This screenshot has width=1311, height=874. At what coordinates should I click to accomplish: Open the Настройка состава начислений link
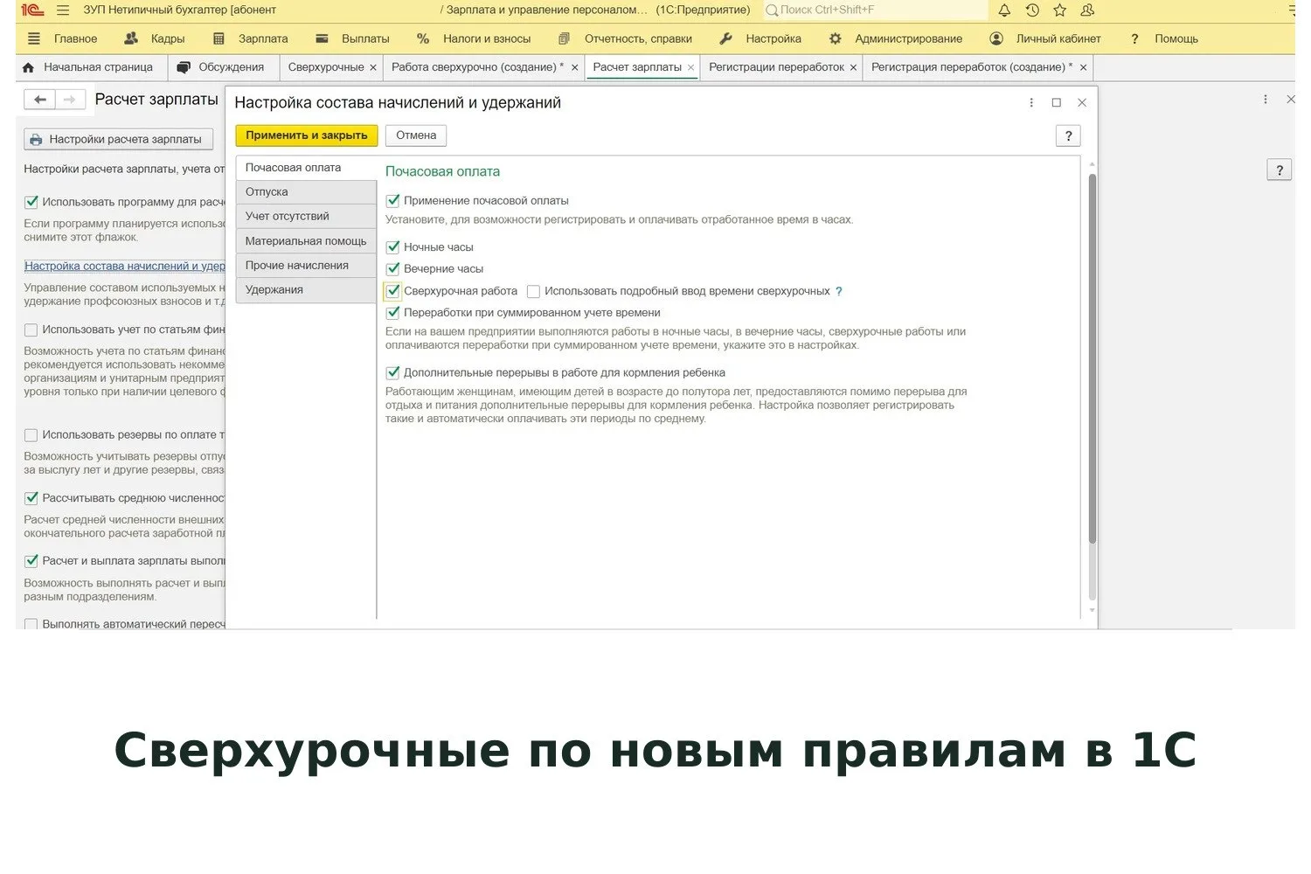coord(125,267)
